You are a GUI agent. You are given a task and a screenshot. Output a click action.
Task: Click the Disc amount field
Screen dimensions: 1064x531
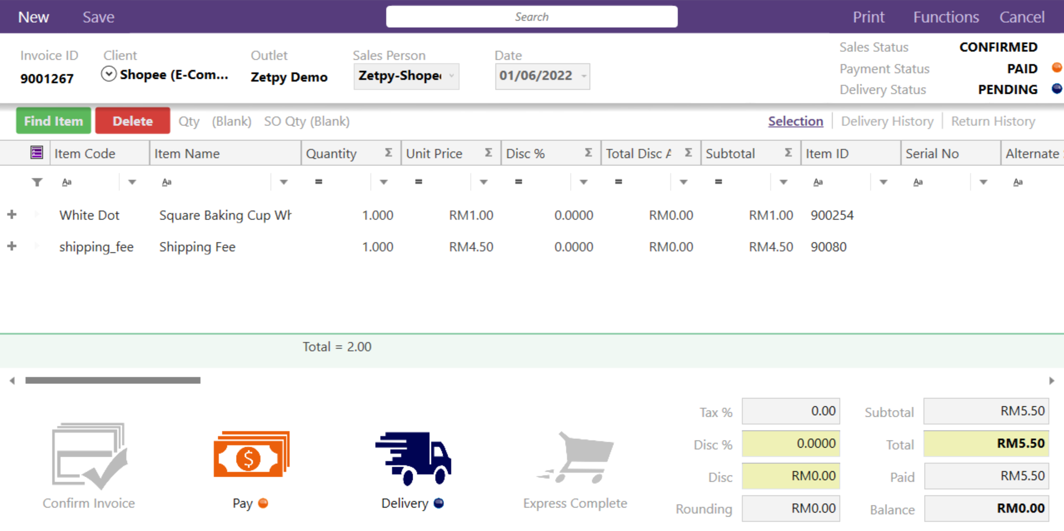click(x=791, y=476)
